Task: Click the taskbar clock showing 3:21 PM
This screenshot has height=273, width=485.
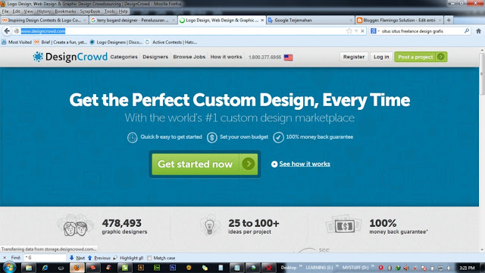Action: [467, 268]
